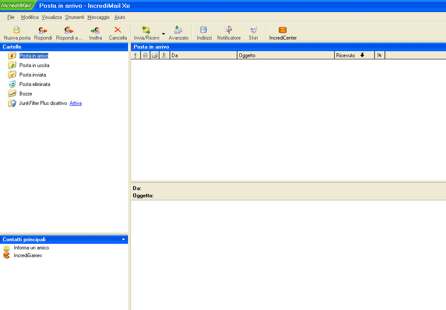446x310 pixels.
Task: Select the Posta in arrivo folder
Action: [34, 55]
